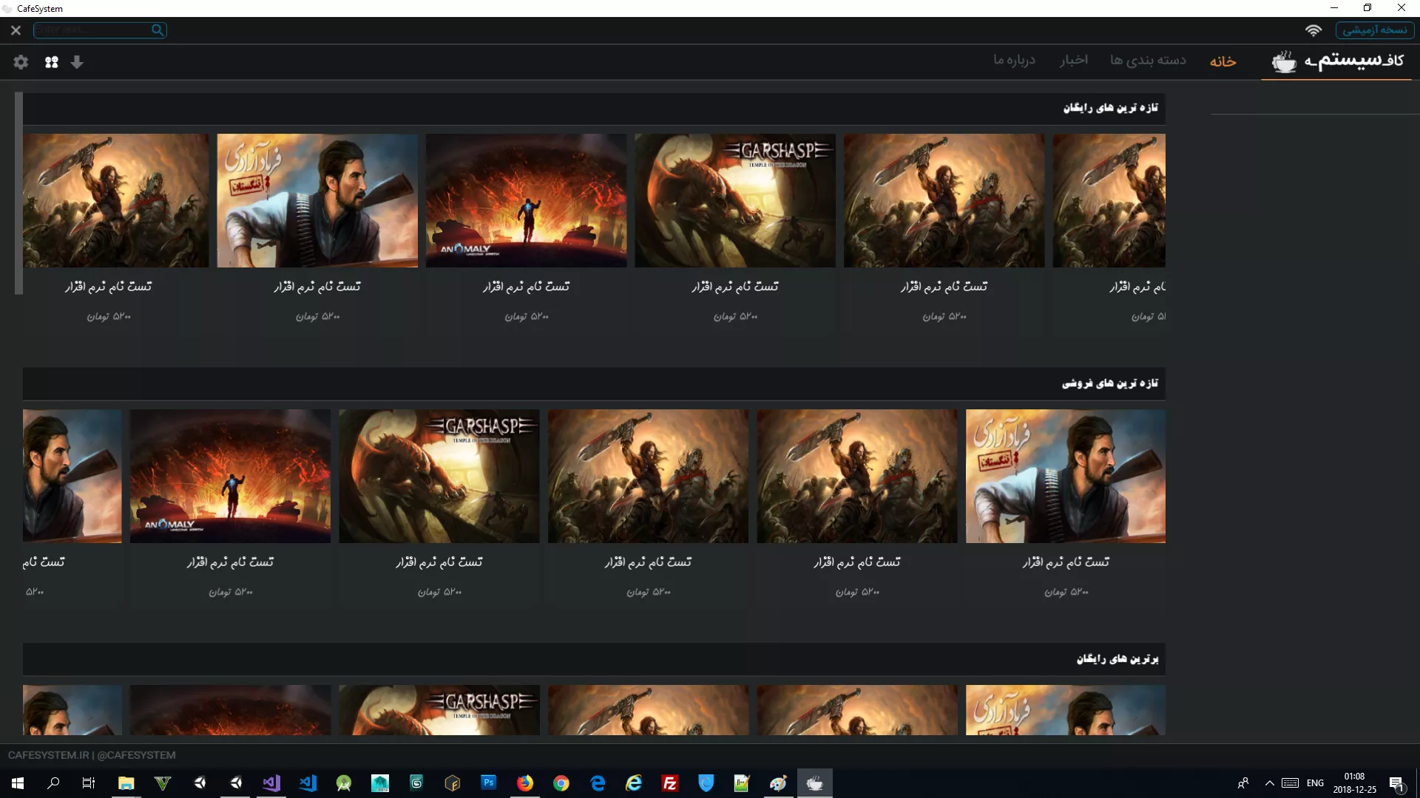Launch Google Chrome from the taskbar
This screenshot has width=1420, height=798.
[x=561, y=783]
